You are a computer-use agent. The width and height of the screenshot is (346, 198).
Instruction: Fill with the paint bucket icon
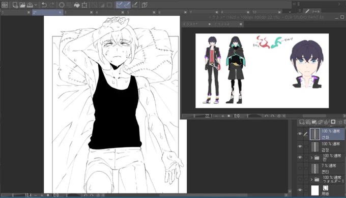(76, 5)
